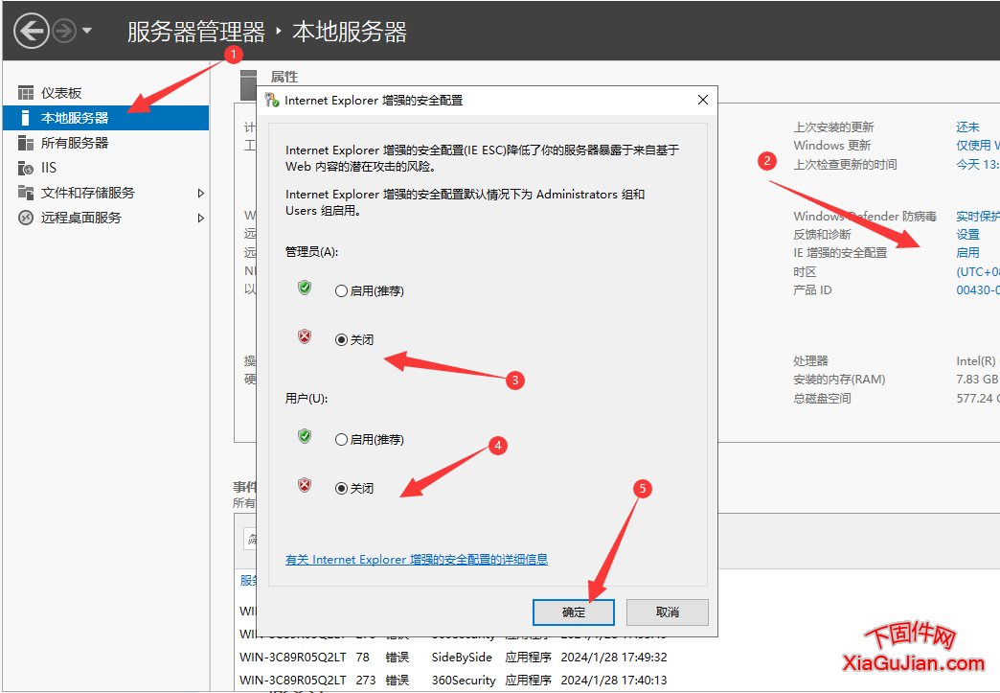The height and width of the screenshot is (693, 1000).
Task: Click the IIS sidebar icon
Action: click(x=26, y=168)
